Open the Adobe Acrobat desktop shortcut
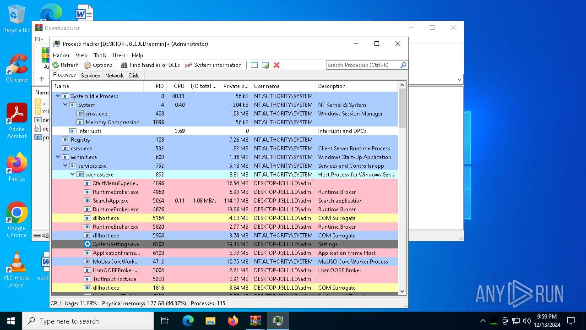 tap(17, 121)
